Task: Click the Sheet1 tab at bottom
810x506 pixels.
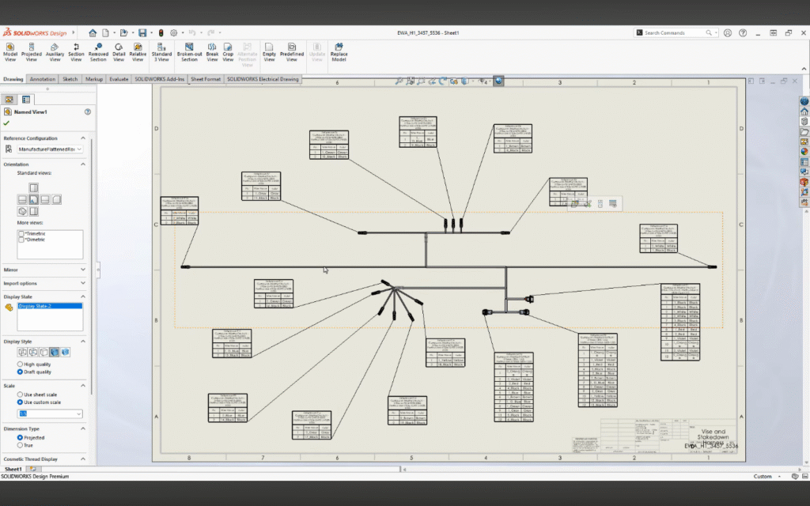Action: [x=13, y=469]
